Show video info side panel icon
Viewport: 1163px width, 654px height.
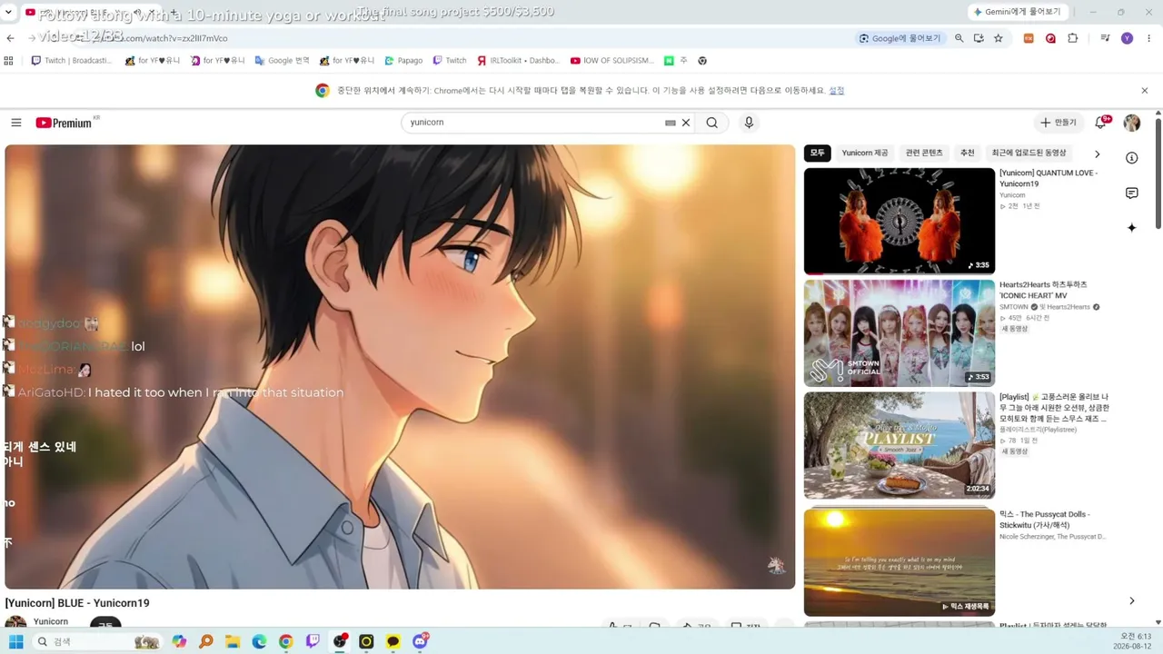(1132, 158)
